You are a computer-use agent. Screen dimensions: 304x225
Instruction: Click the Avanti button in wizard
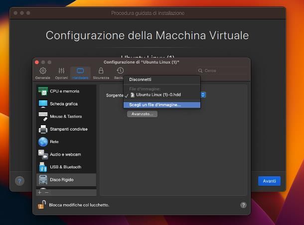coord(269,181)
